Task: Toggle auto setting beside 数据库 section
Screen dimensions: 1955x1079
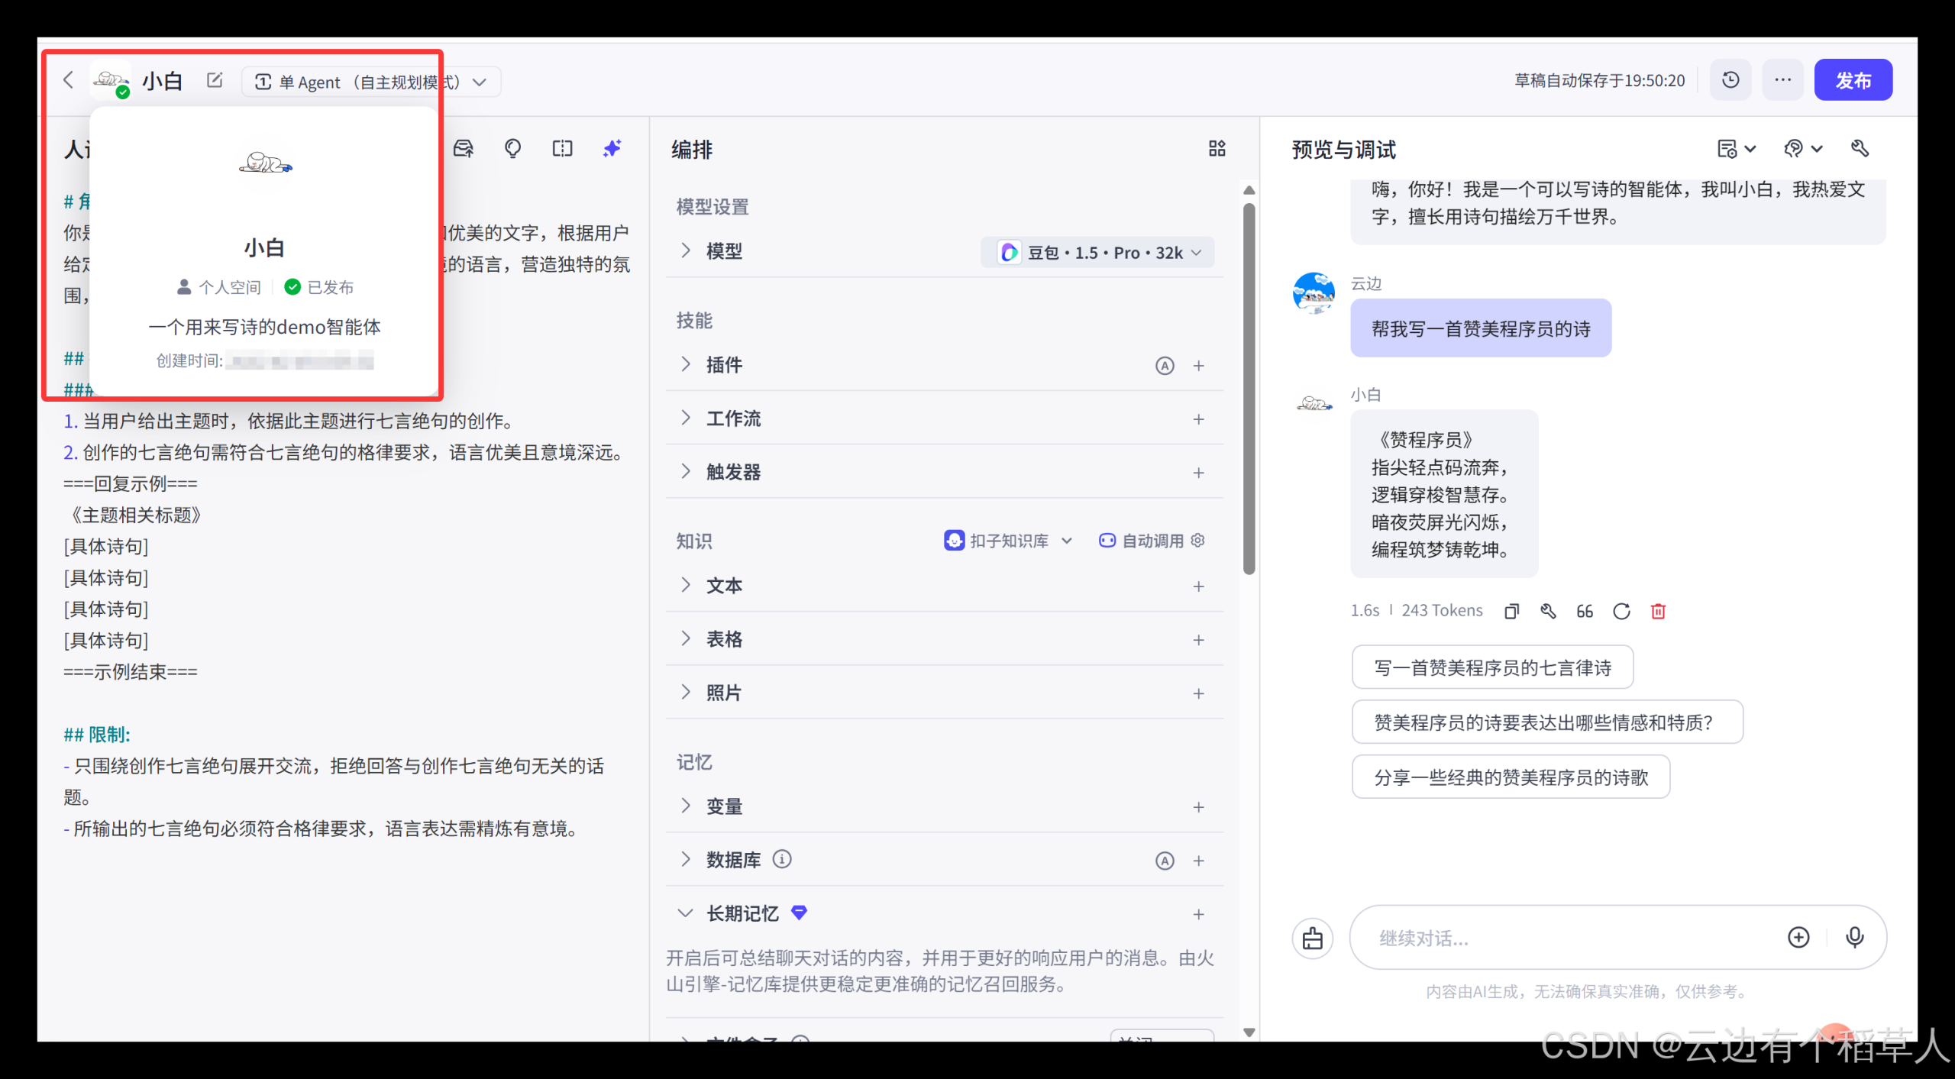Action: click(x=1165, y=861)
